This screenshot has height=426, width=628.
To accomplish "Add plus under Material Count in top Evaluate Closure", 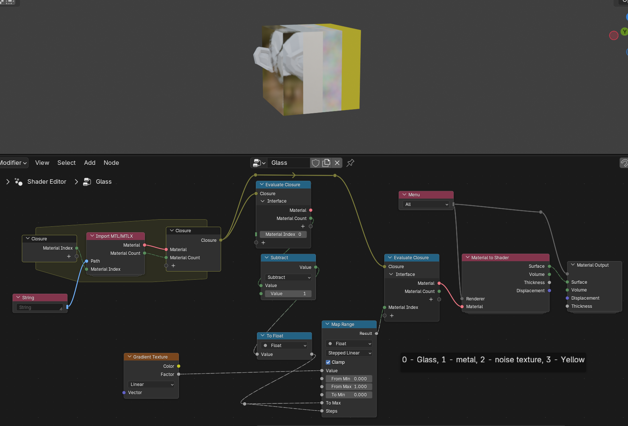I will click(x=303, y=226).
